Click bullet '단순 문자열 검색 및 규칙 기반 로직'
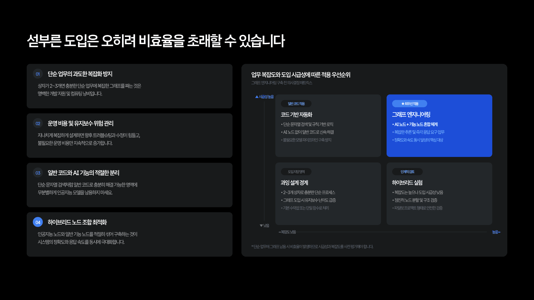 307,124
